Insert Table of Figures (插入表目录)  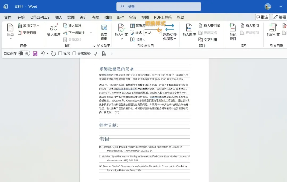pos(209,26)
